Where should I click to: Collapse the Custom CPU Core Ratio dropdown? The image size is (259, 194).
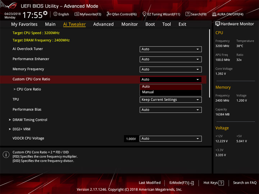pos(171,79)
